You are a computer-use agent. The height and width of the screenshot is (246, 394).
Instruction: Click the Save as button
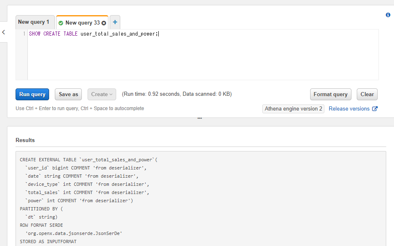(x=68, y=94)
